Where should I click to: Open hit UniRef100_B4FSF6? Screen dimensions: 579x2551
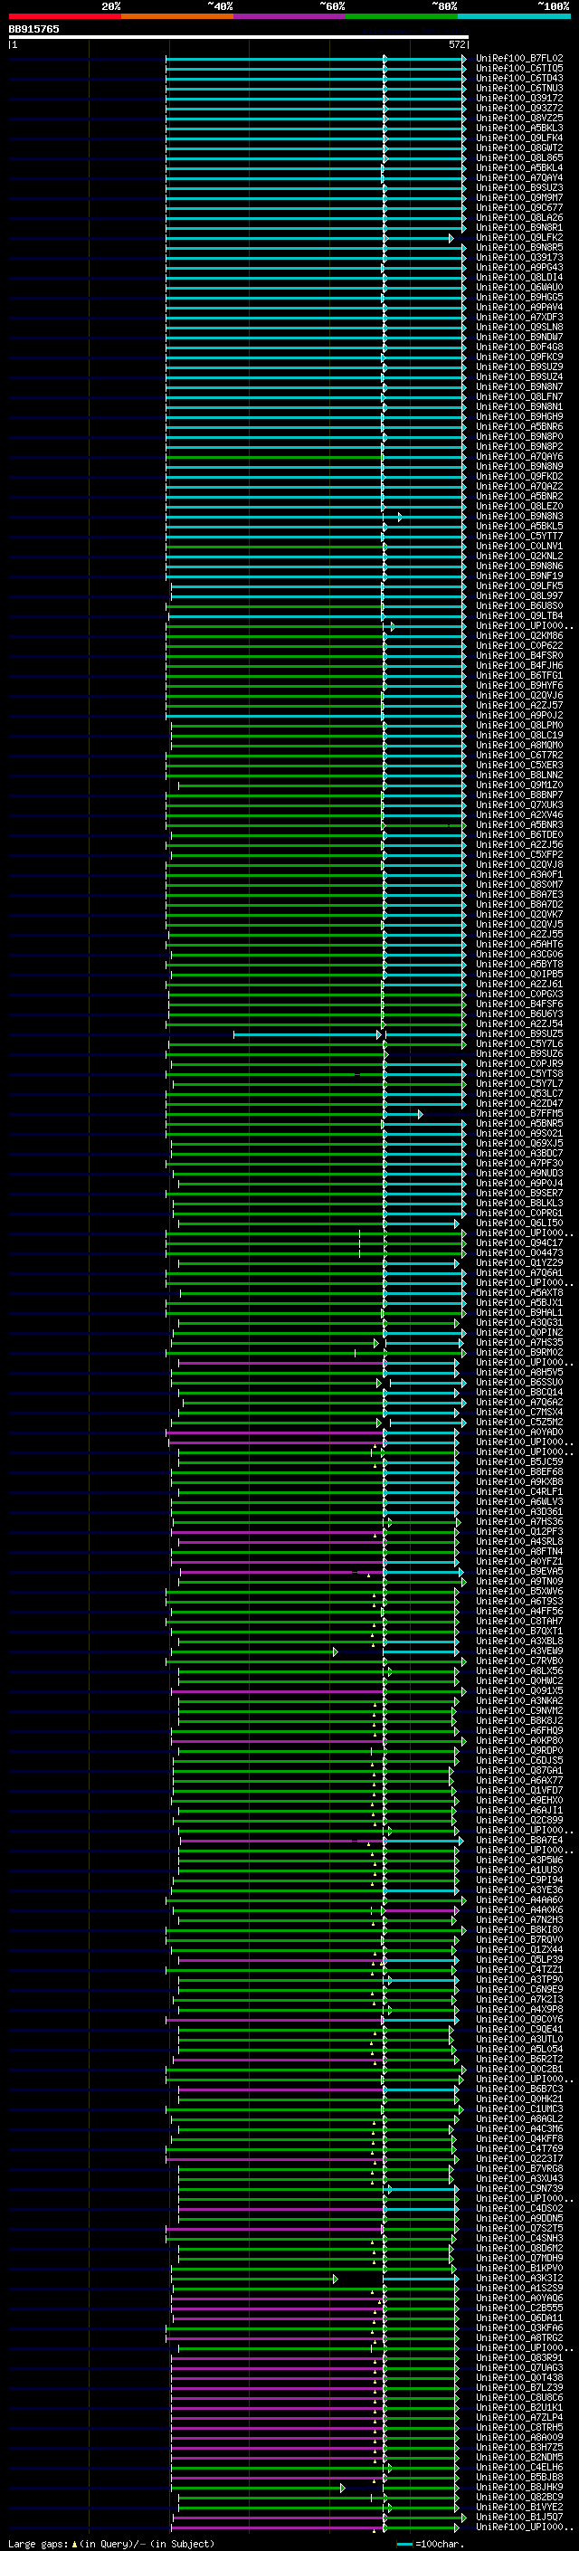coord(519,1004)
